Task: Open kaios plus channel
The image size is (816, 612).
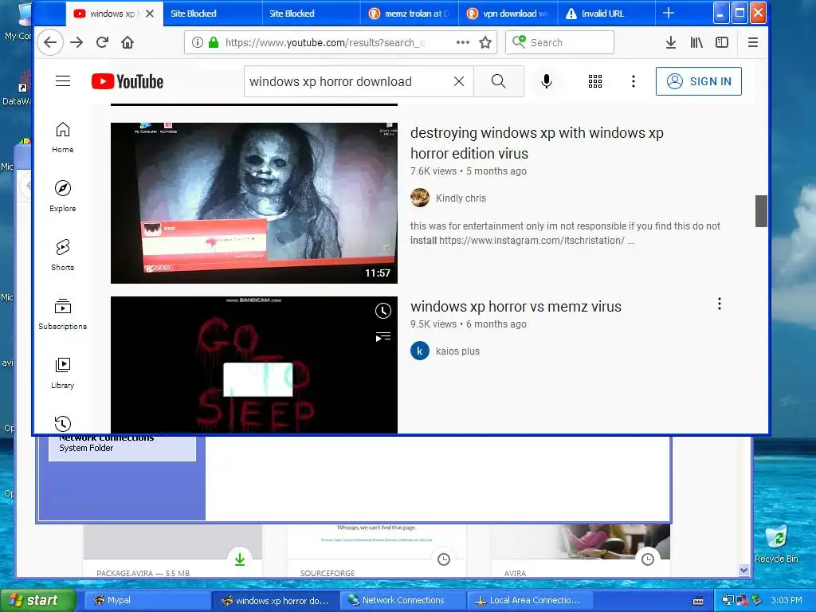Action: tap(457, 351)
